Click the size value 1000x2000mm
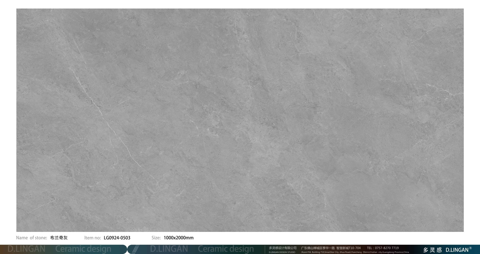This screenshot has height=254, width=480. coord(178,238)
